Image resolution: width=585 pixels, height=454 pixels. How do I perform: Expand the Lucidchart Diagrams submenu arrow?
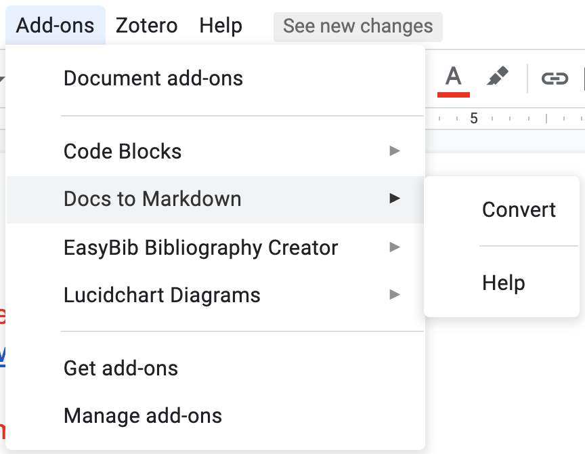(395, 295)
